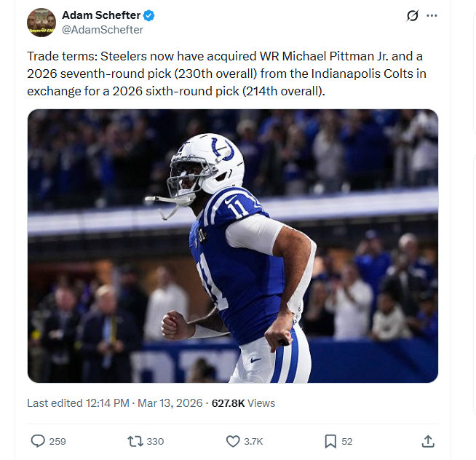Open the share post icon
Image resolution: width=476 pixels, height=460 pixels.
[x=428, y=441]
